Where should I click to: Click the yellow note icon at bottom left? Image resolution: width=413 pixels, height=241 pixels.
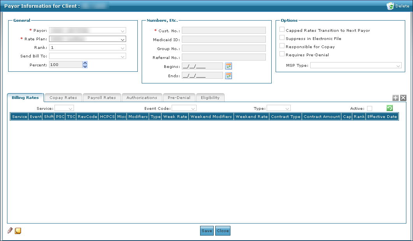click(18, 231)
